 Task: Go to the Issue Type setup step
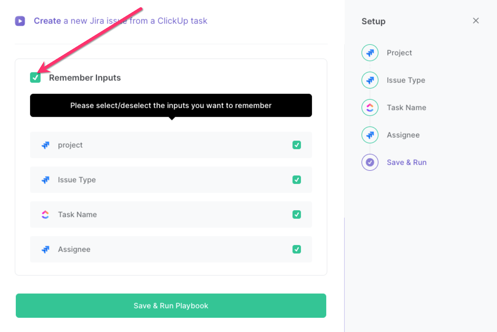point(406,80)
